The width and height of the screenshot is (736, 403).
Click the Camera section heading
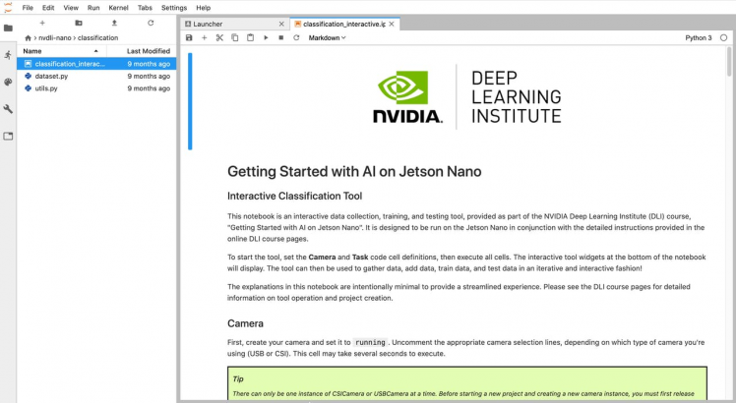tap(245, 323)
